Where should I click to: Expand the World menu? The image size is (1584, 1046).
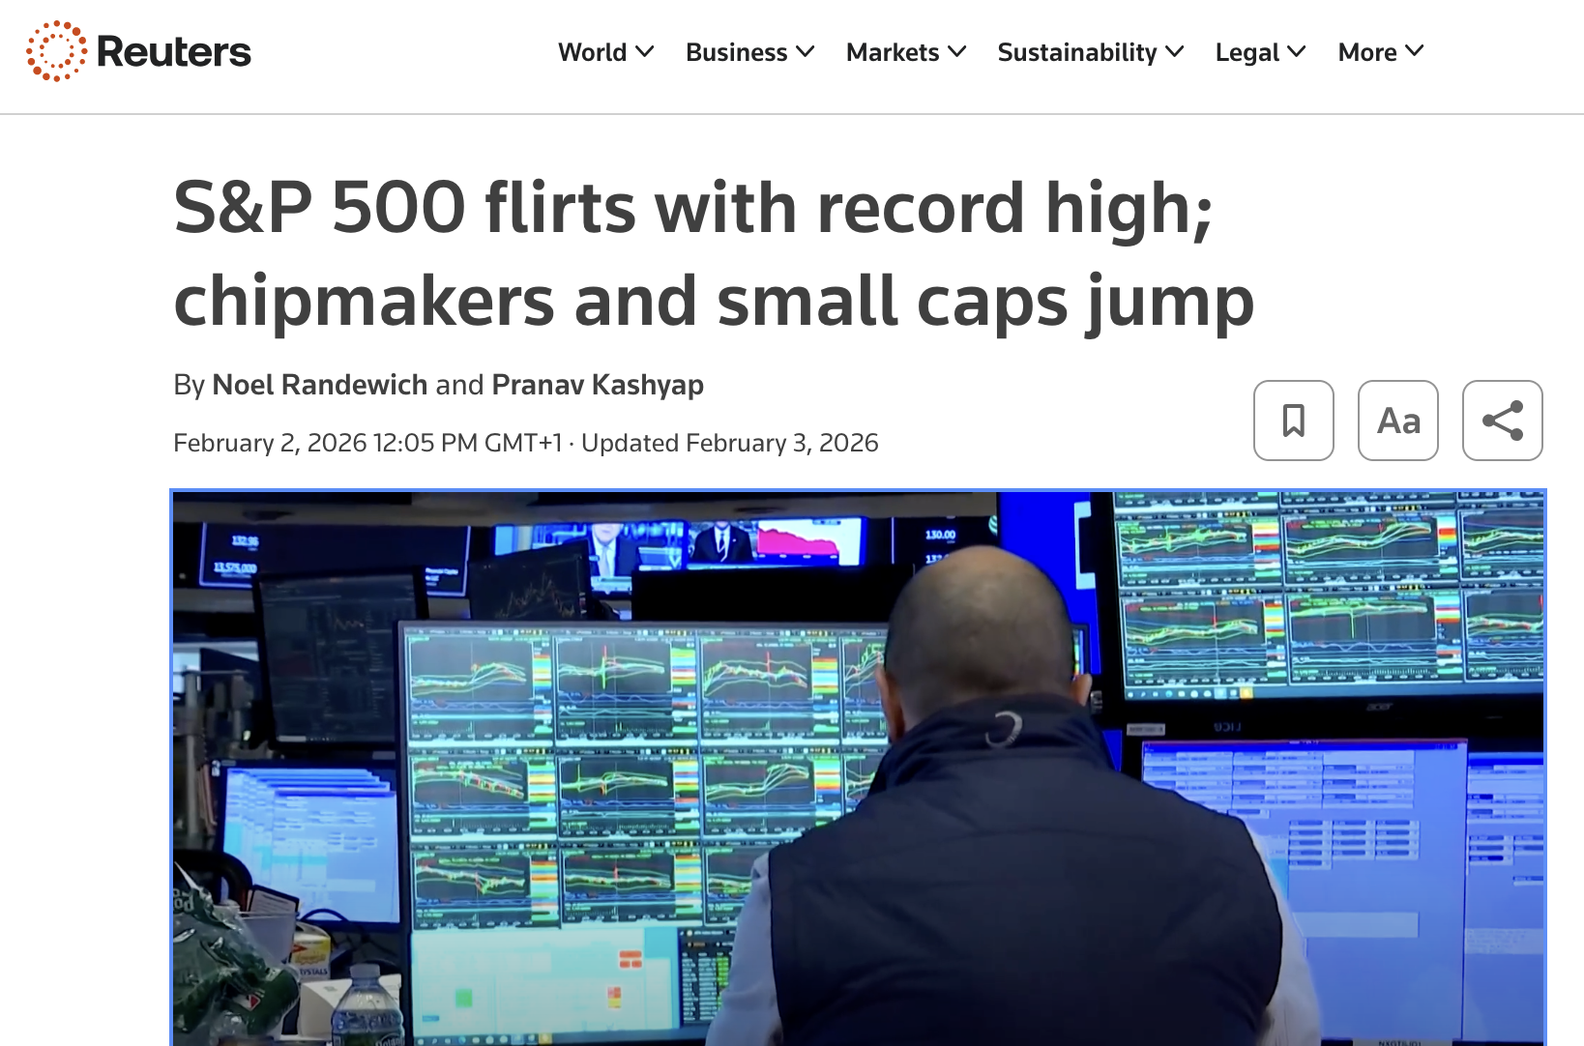(x=606, y=52)
